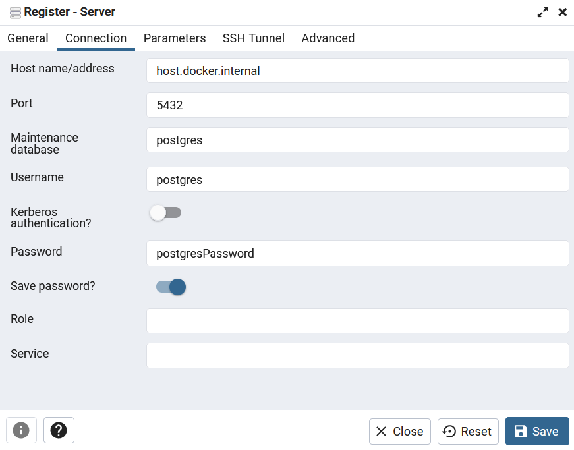The height and width of the screenshot is (450, 574).
Task: Click the empty Role input field
Action: [x=358, y=321]
